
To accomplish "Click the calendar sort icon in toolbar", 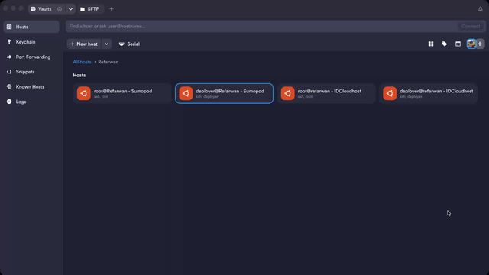I will tap(458, 44).
